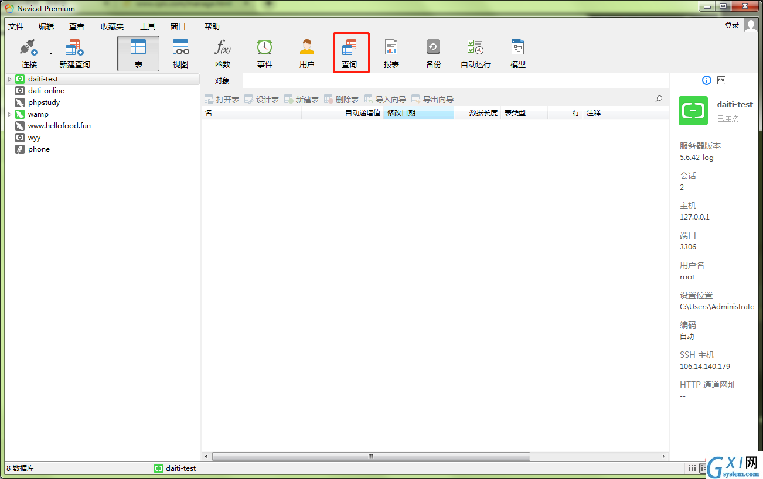Click the 8 数据库 status bar text
Screen dimensions: 763x479
point(20,468)
